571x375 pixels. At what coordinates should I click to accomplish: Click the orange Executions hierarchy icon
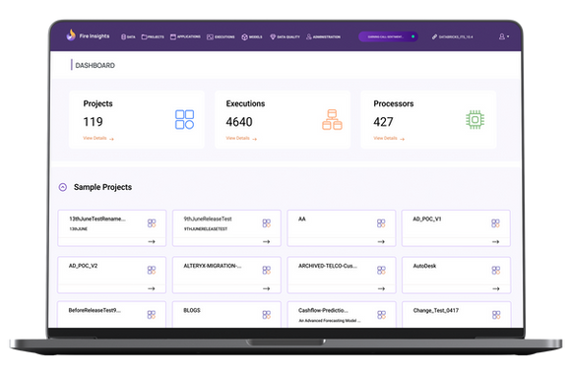tap(332, 119)
